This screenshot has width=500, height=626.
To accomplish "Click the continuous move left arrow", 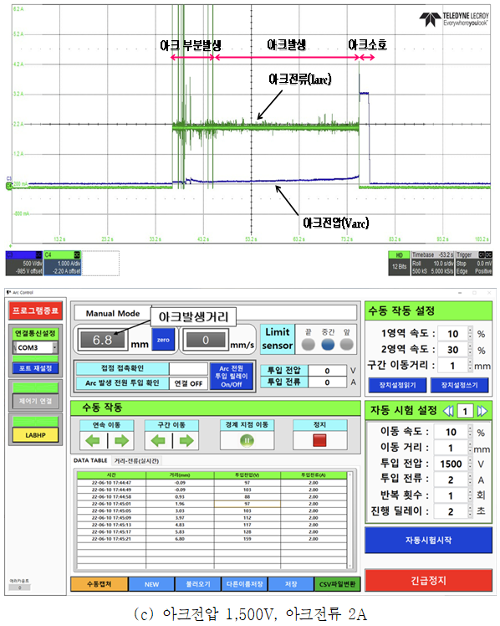I will pyautogui.click(x=93, y=441).
